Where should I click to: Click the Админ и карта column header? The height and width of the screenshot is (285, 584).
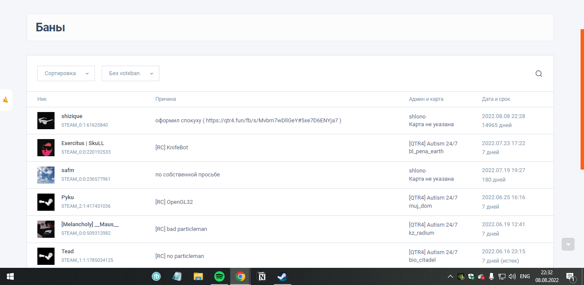(x=426, y=99)
